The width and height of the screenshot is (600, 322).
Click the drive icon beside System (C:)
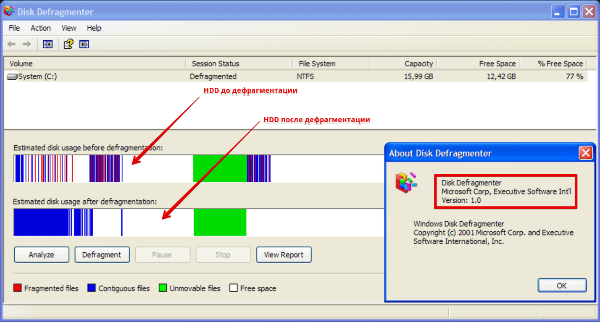(13, 77)
